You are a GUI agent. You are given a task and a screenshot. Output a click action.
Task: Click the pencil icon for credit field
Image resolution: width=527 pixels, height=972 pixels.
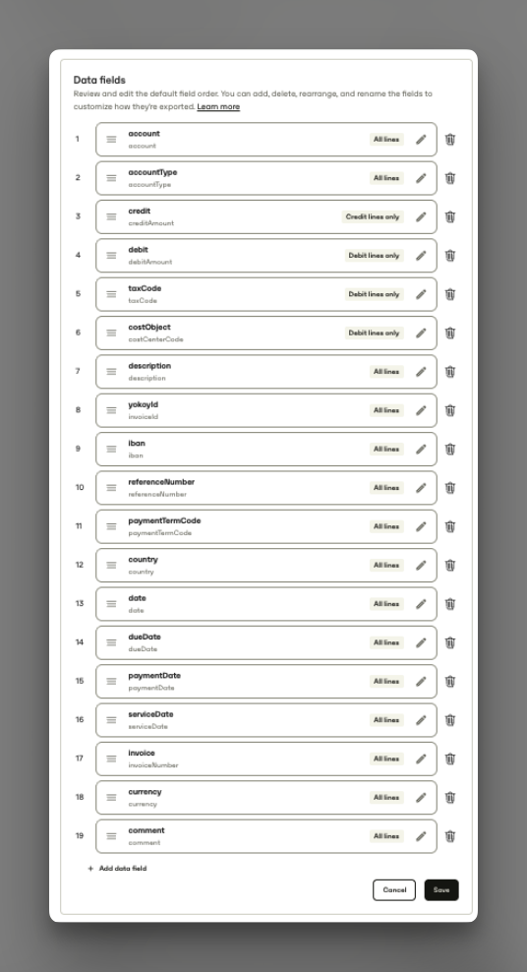[x=421, y=217]
